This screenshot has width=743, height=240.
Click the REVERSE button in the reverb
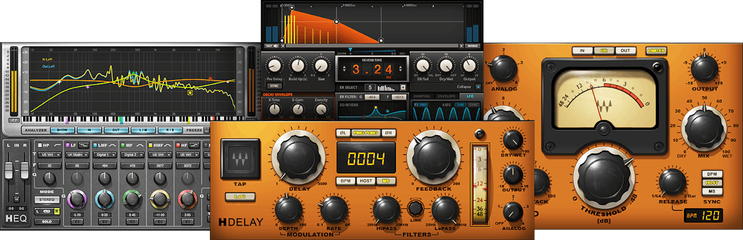coord(473,45)
